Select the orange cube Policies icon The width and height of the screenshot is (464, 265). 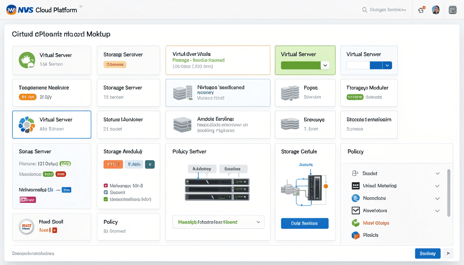(355, 235)
